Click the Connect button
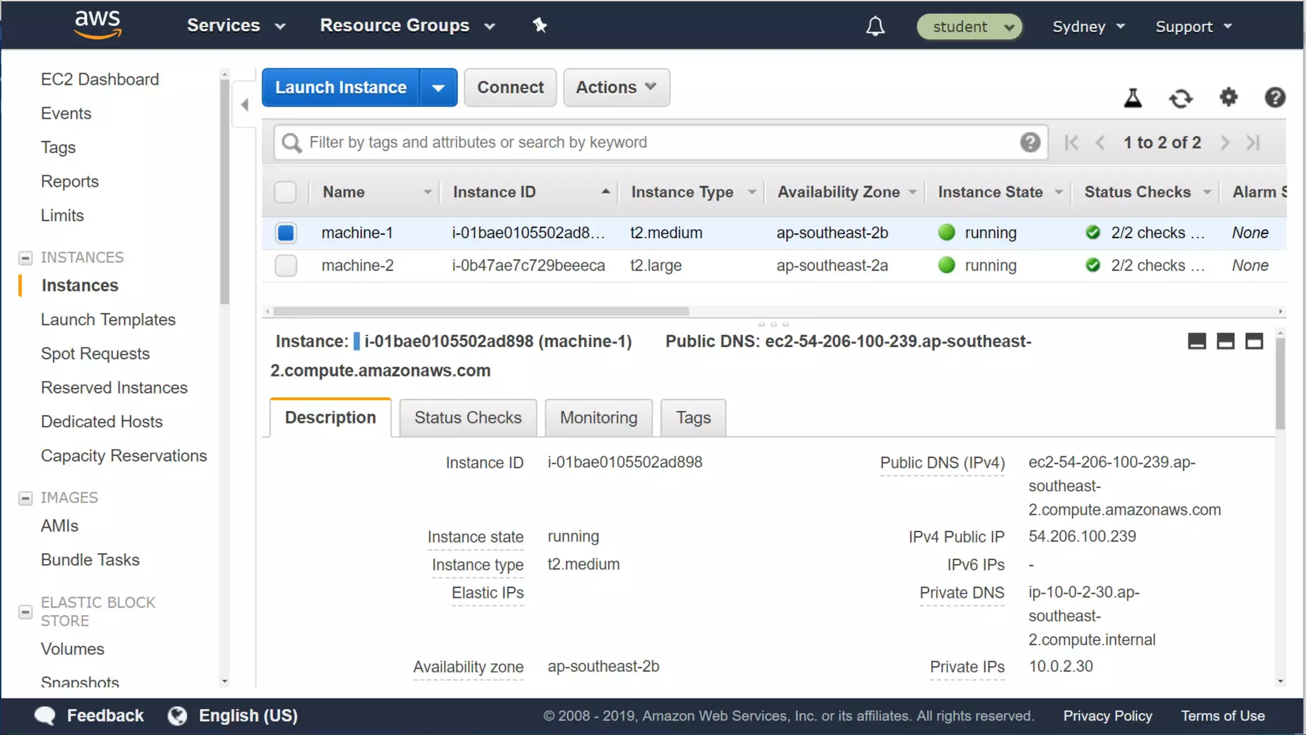Image resolution: width=1306 pixels, height=735 pixels. (510, 87)
